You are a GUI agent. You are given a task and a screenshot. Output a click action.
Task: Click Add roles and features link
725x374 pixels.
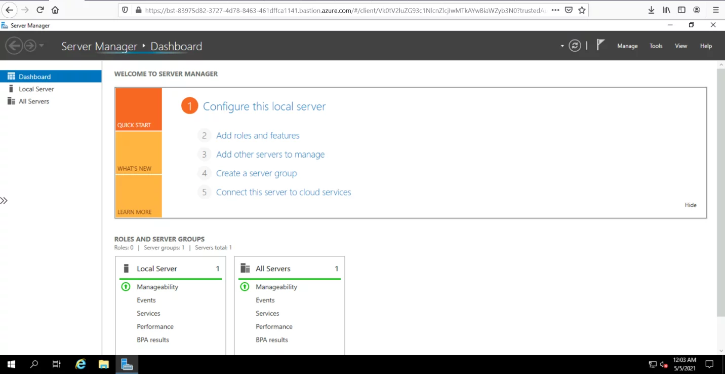point(258,135)
